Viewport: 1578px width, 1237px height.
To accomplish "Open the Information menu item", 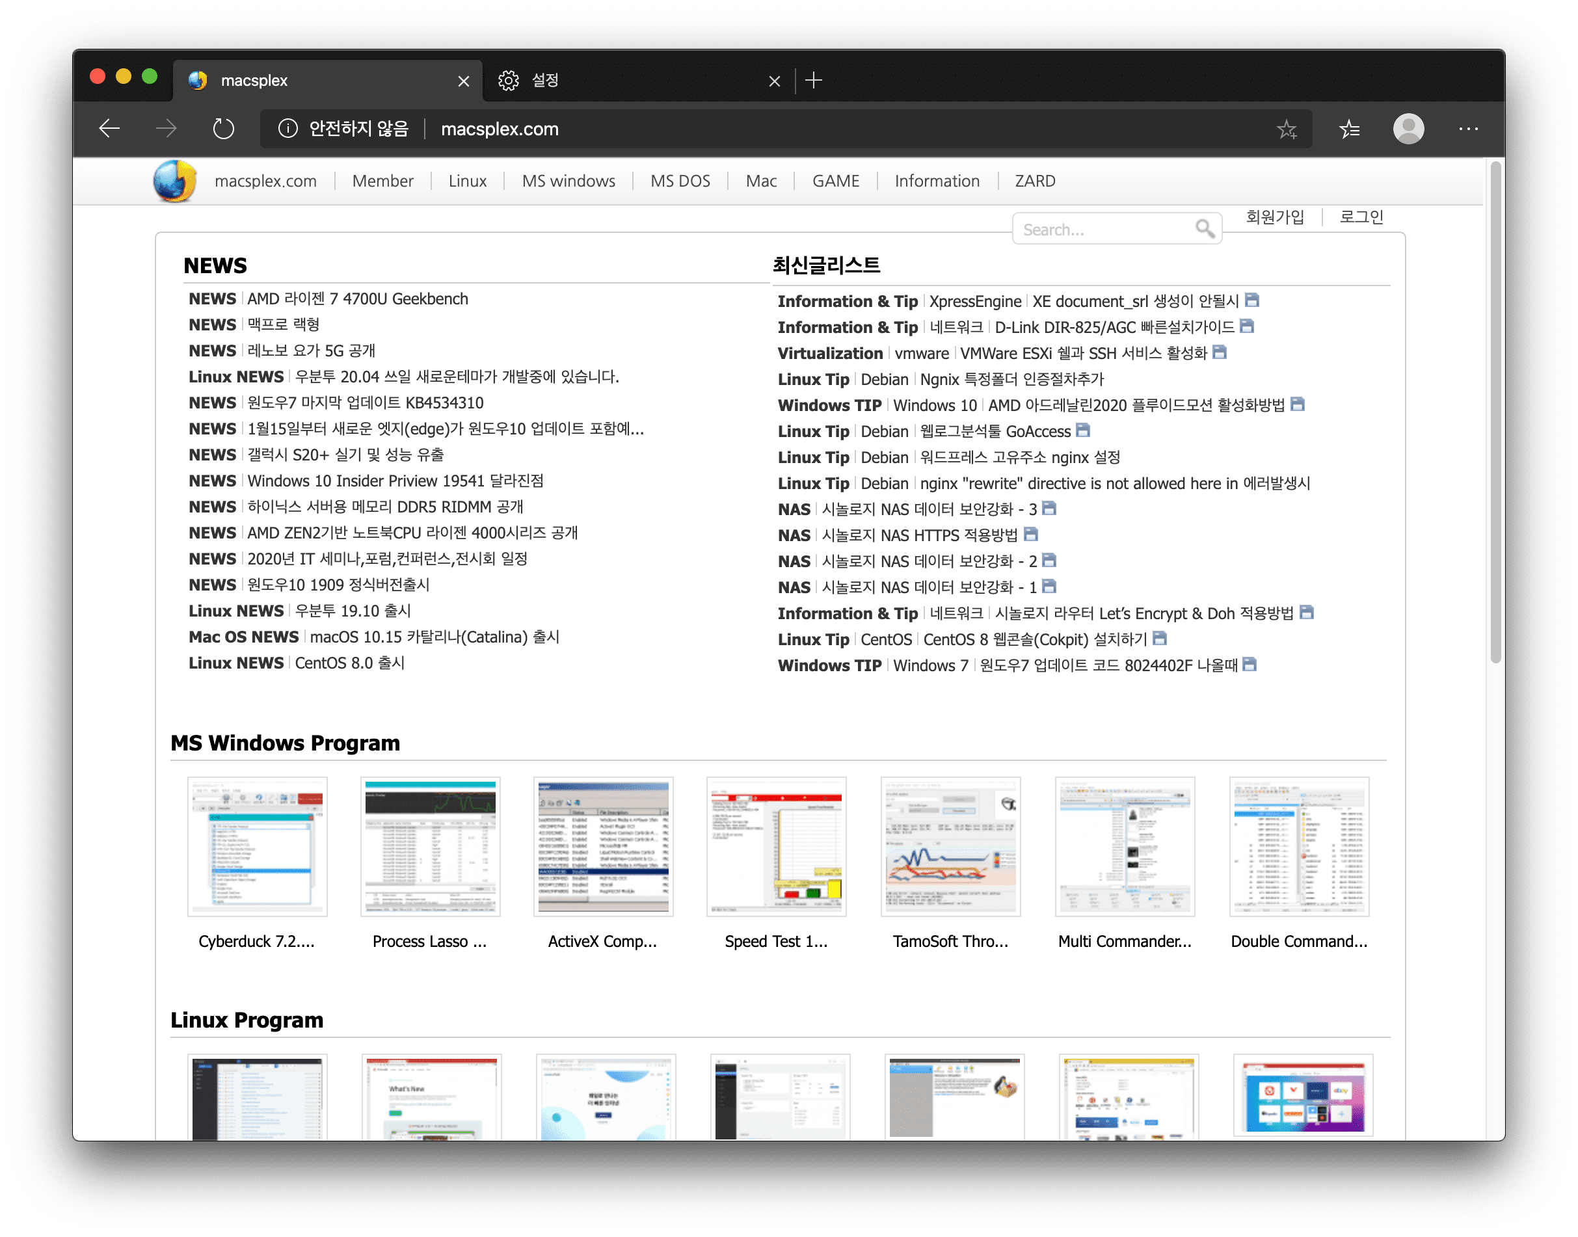I will click(x=937, y=181).
